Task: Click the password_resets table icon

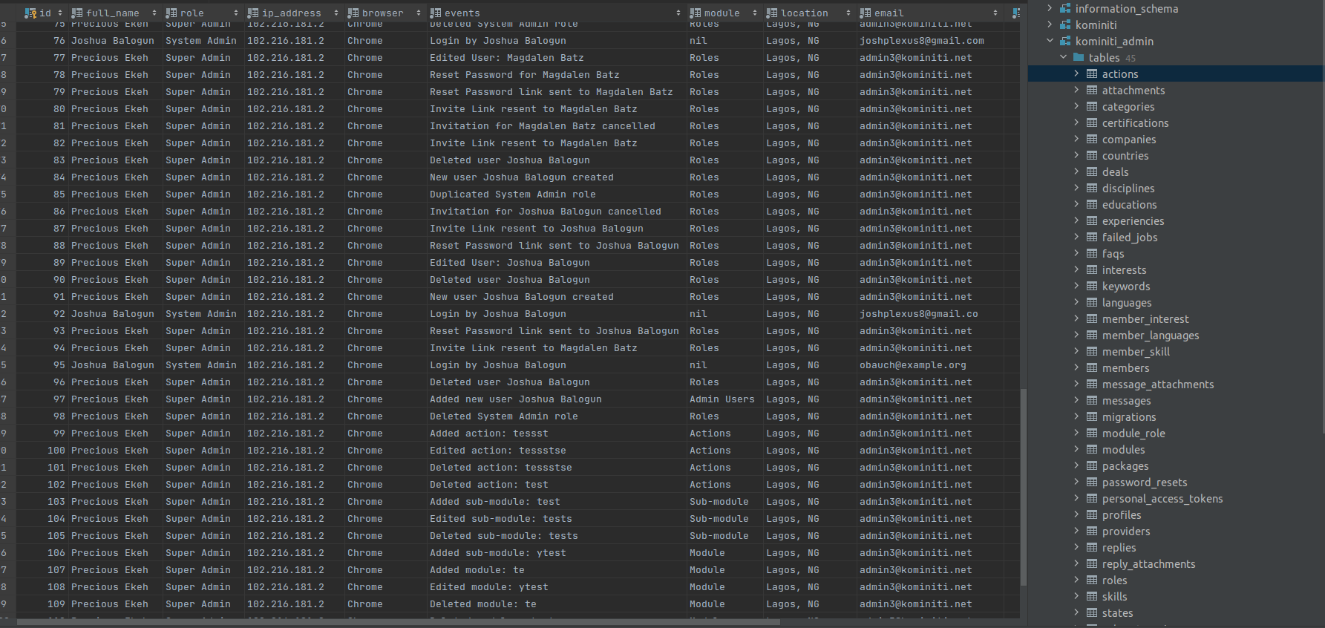Action: (x=1092, y=483)
